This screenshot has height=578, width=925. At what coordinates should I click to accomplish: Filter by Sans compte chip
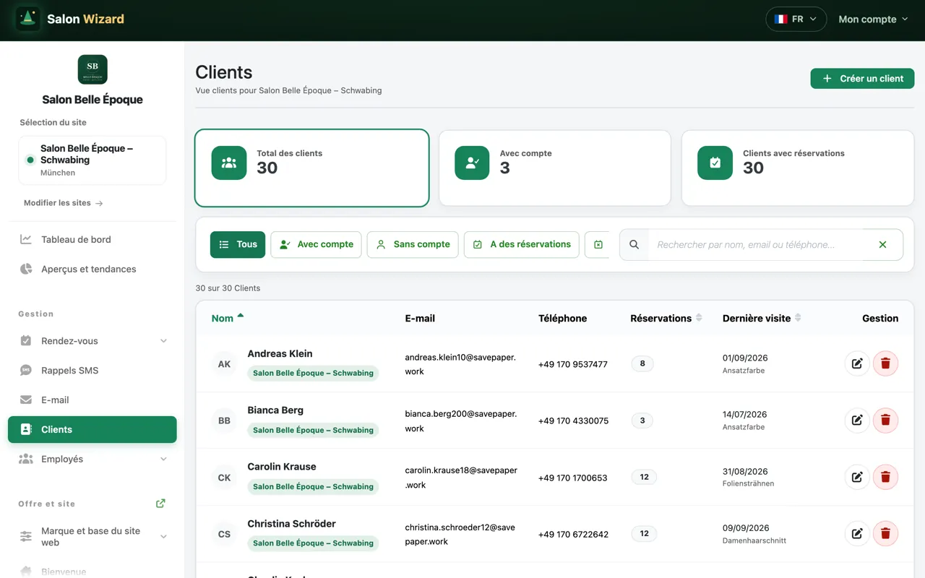413,244
